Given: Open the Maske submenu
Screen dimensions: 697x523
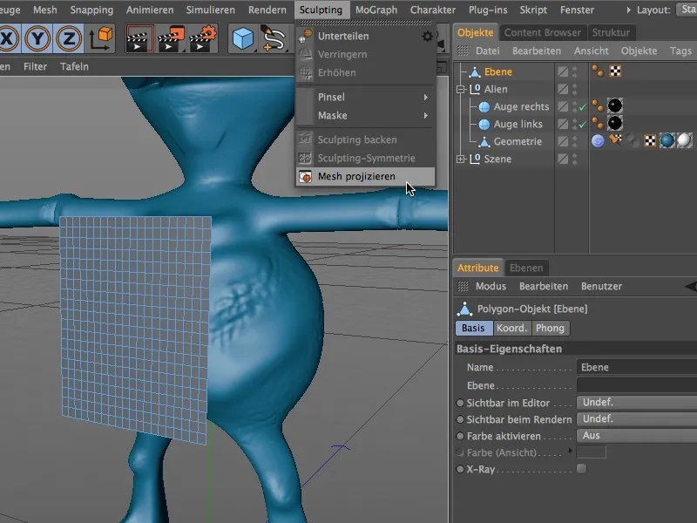Looking at the screenshot, I should click(365, 115).
